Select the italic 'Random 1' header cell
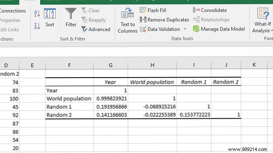The height and width of the screenshot is (153, 273). coord(194,82)
